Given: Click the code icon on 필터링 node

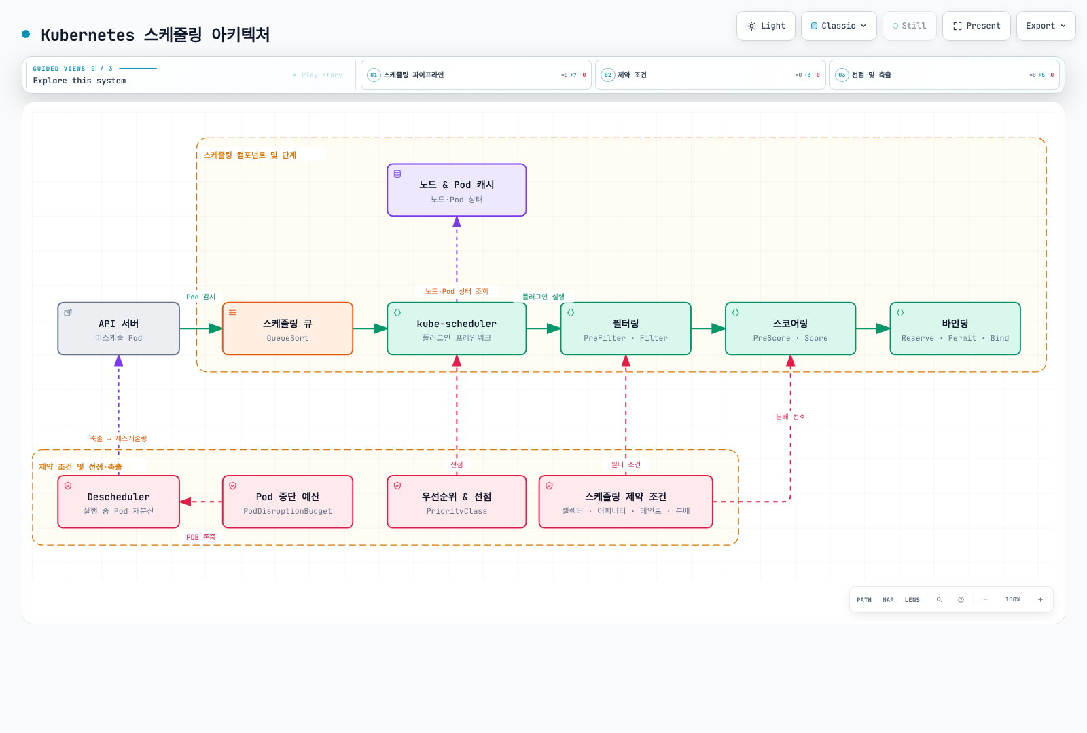Looking at the screenshot, I should [x=571, y=312].
